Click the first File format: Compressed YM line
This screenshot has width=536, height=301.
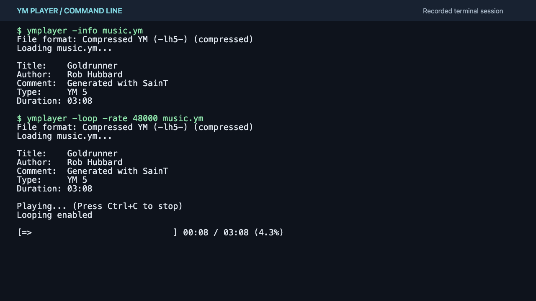135,39
